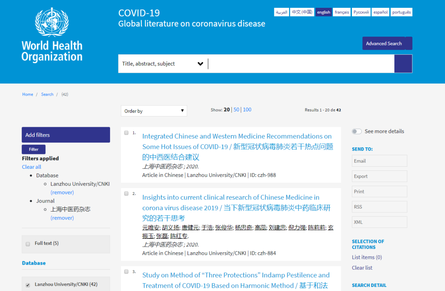Click the blue search button beside search field
445x291 pixels.
(403, 64)
